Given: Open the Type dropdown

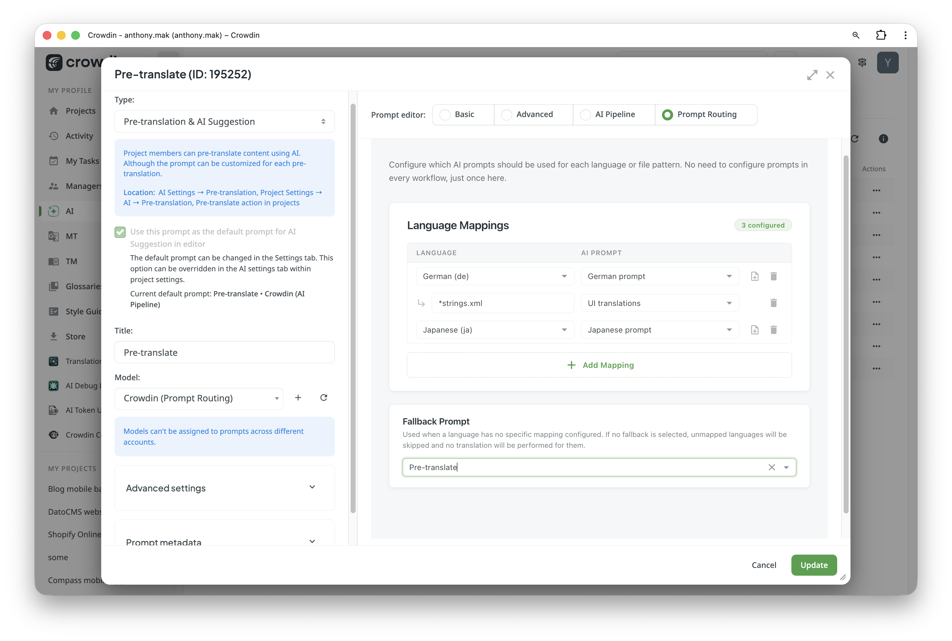Looking at the screenshot, I should tap(224, 121).
